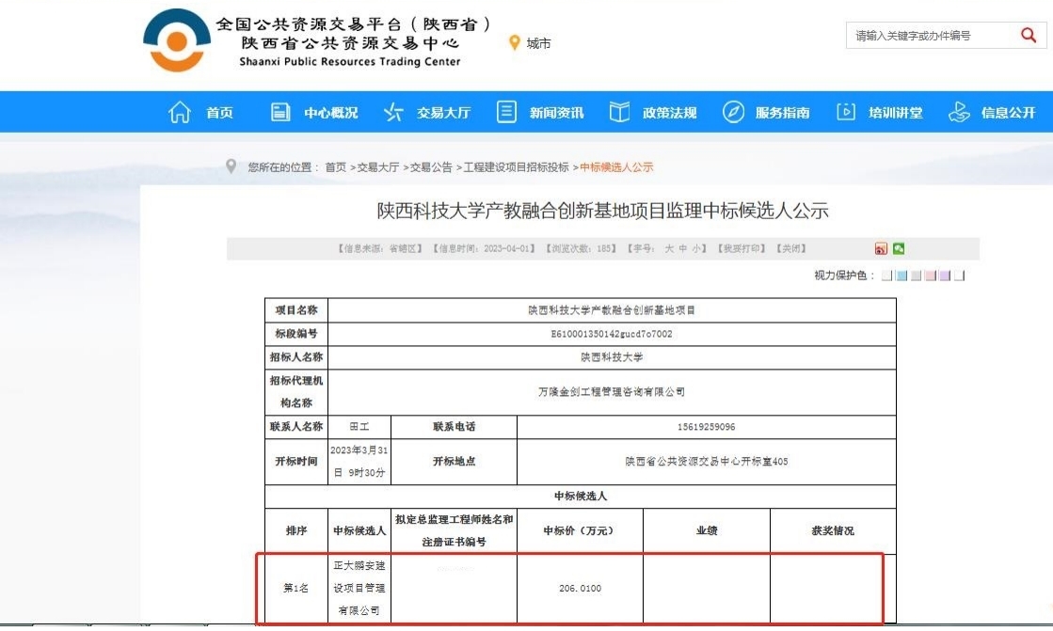Image resolution: width=1053 pixels, height=631 pixels.
Task: Select the pink eye-protection color swatch
Action: [931, 276]
